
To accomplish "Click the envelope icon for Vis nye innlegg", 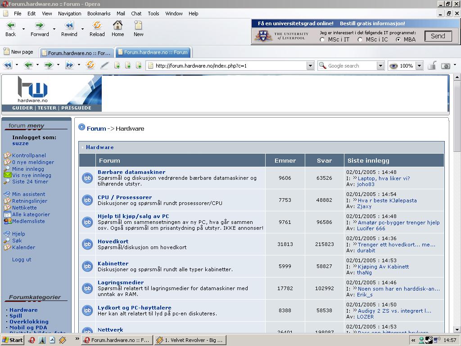I will click(7, 175).
